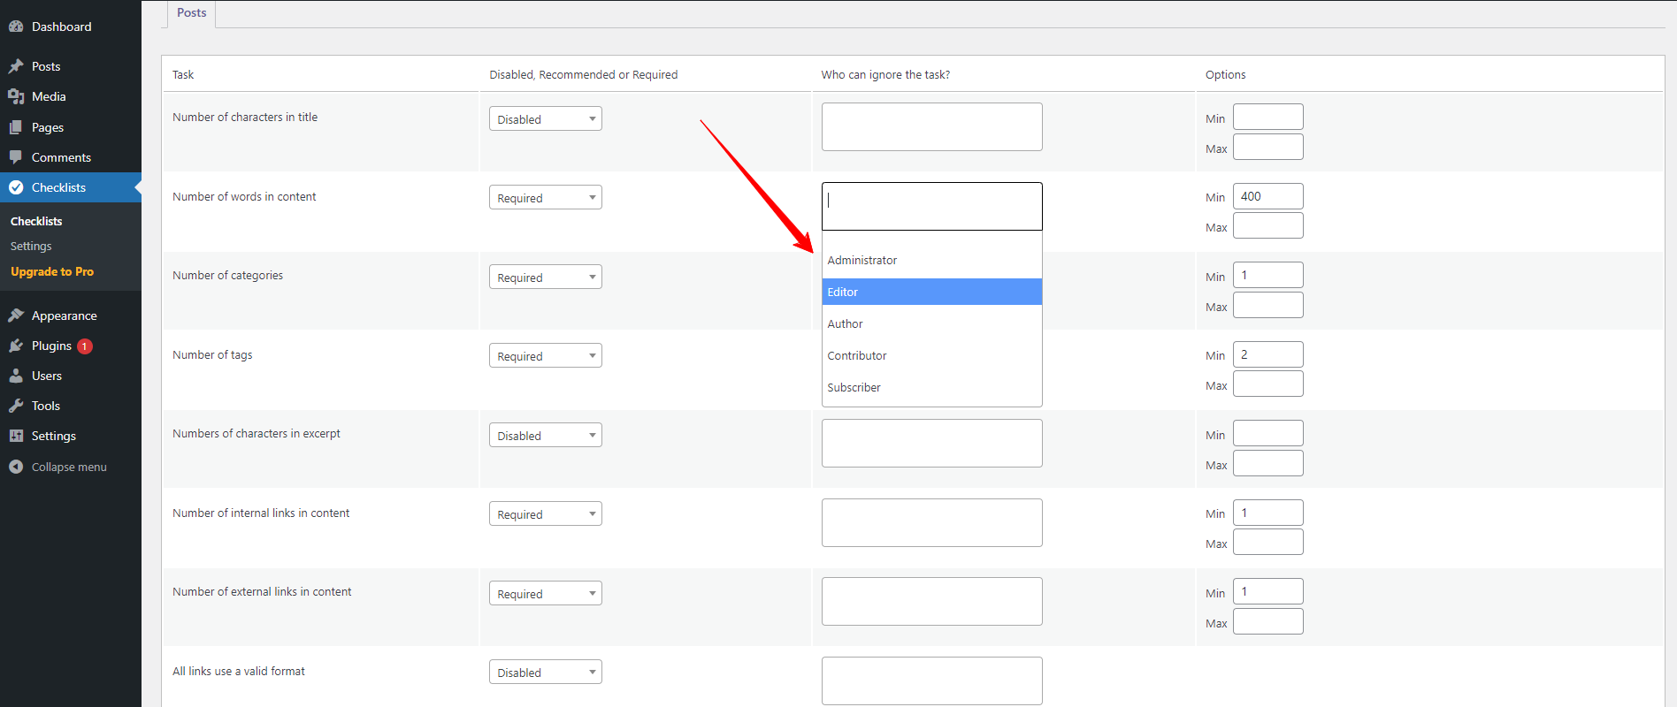Click Max field for characters in title
The width and height of the screenshot is (1677, 707).
point(1268,147)
